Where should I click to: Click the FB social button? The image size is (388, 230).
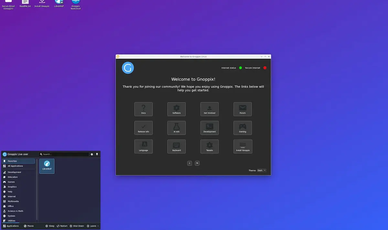pos(197,163)
